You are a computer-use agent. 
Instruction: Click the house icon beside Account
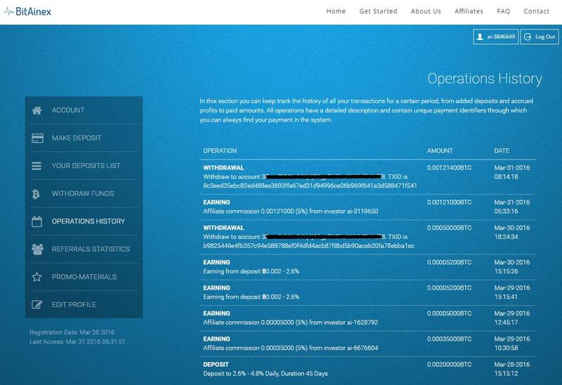point(37,110)
